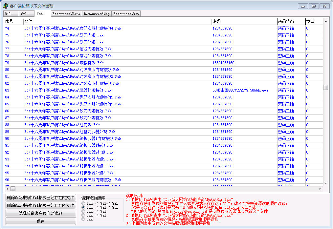Click password 1234567890 in row 74
The image size is (333, 229).
[x=223, y=28]
